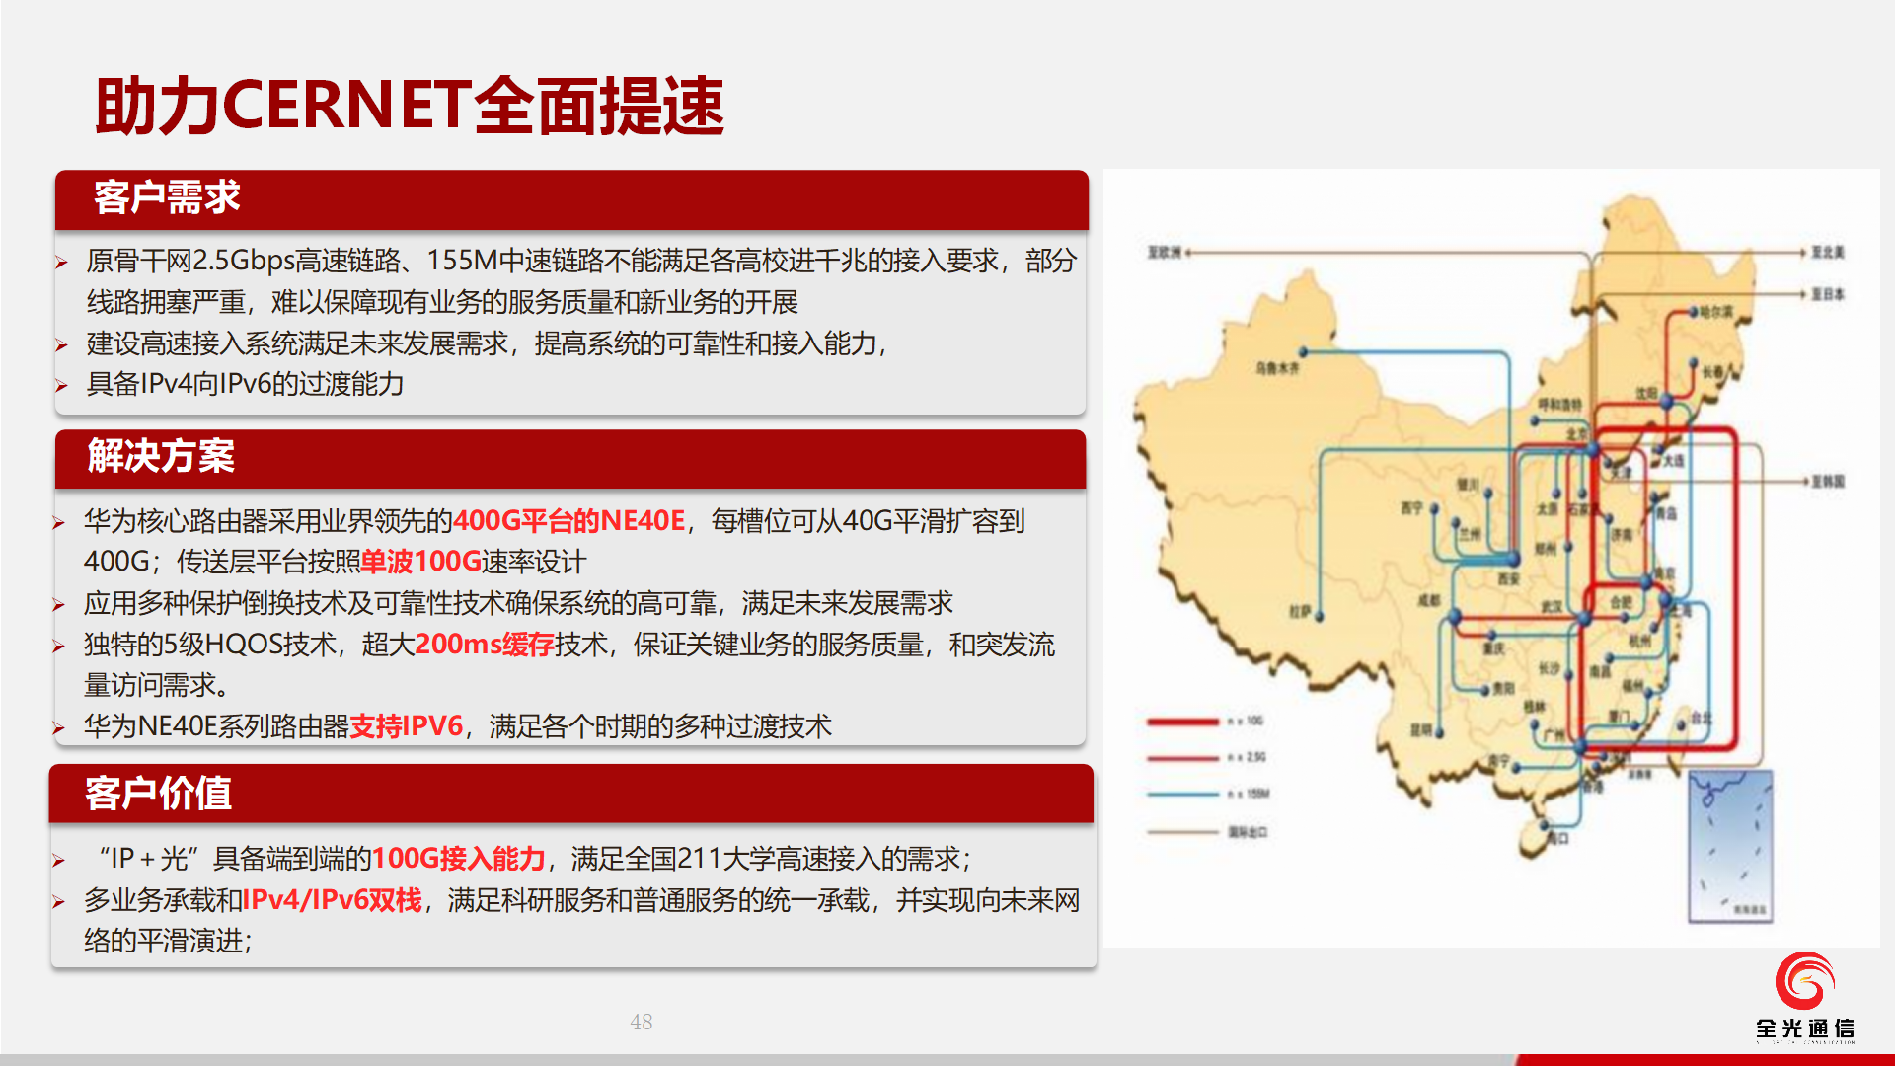
Task: Click the red text 100G接入能力
Action: (x=459, y=859)
